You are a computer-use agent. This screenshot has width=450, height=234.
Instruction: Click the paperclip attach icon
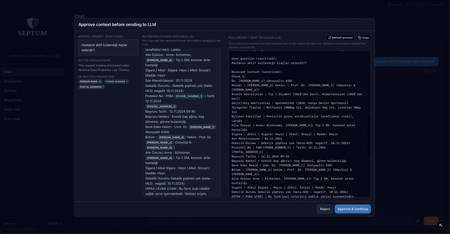coord(418,221)
